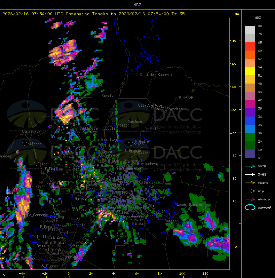Click the 'M_Caseros' map label

pos(144,182)
